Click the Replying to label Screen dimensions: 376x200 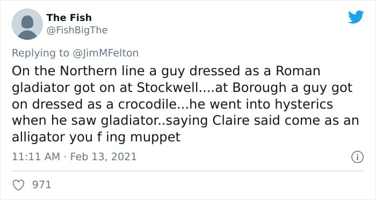[40, 53]
